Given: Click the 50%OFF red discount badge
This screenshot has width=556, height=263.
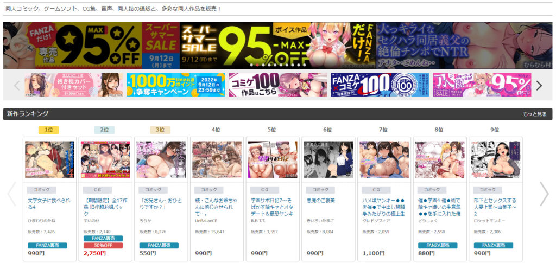Looking at the screenshot, I should point(102,245).
